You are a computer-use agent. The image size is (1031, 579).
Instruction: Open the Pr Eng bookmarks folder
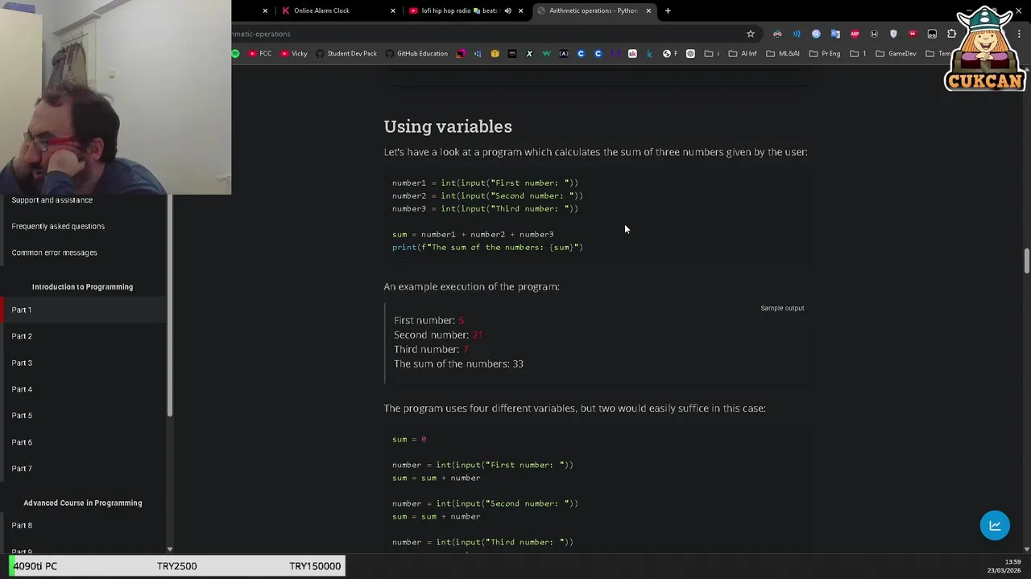click(x=825, y=54)
